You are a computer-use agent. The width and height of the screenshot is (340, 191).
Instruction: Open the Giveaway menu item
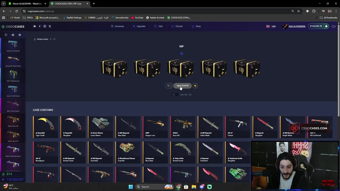click(x=117, y=26)
